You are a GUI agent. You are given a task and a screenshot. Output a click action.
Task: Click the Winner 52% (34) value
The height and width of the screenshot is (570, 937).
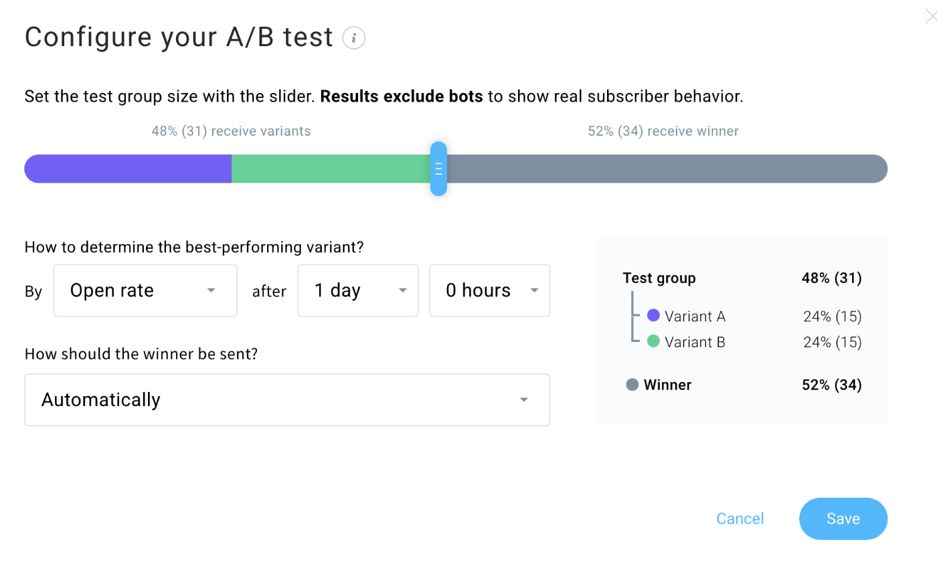tap(831, 385)
